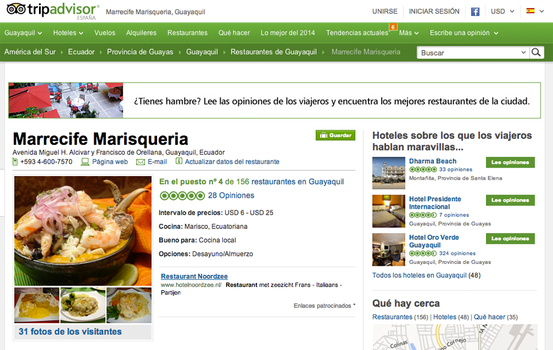Open the Dharma Beach hotel name
This screenshot has height=350, width=553.
point(433,161)
